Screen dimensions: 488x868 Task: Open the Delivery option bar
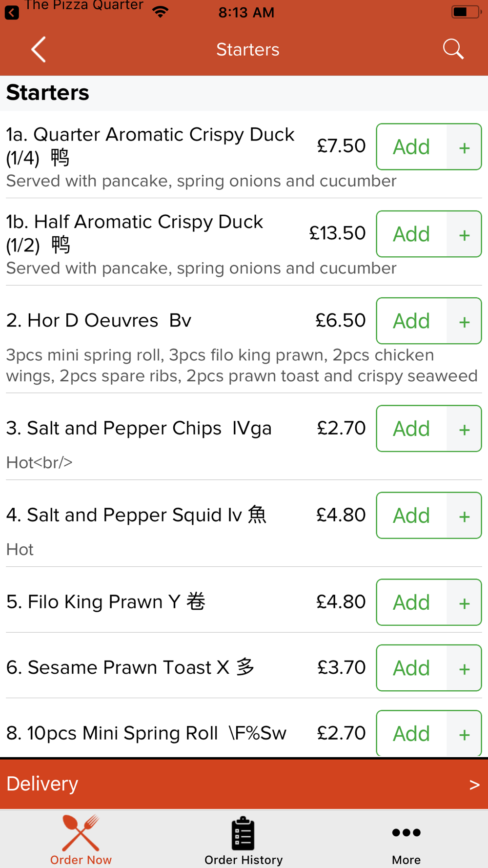click(244, 784)
